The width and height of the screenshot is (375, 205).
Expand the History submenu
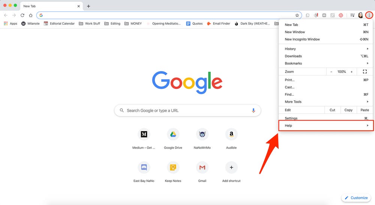326,49
